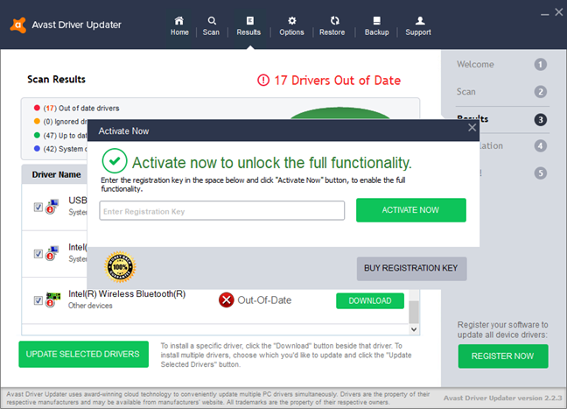Viewport: 567px width, 409px height.
Task: Open the Options gear icon
Action: [292, 21]
